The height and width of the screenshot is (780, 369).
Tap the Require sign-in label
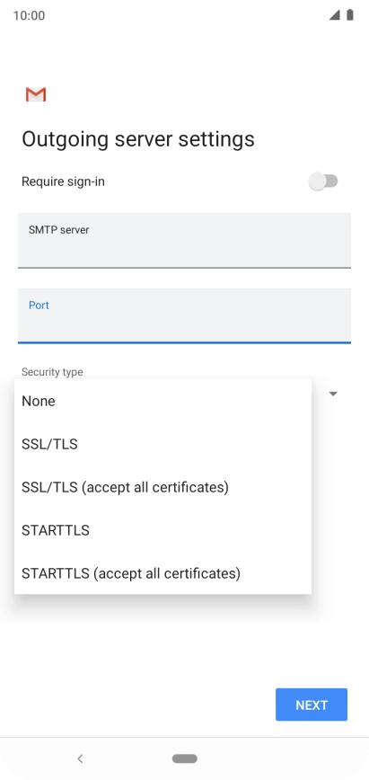point(63,182)
